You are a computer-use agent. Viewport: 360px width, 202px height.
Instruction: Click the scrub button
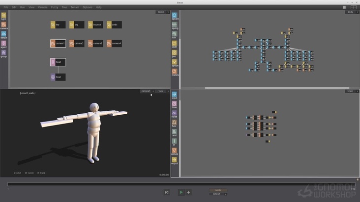pos(218,190)
